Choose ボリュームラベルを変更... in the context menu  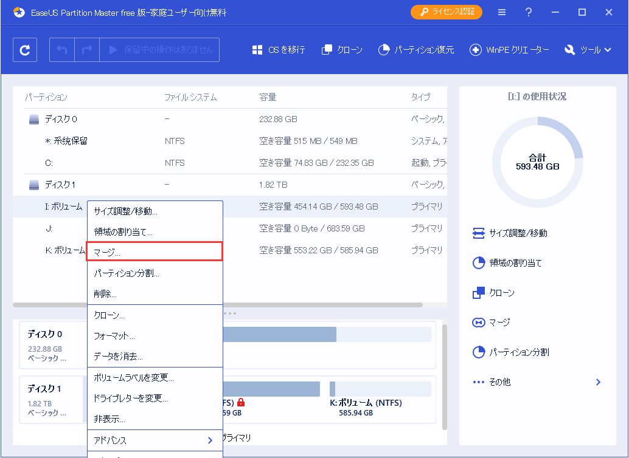[155, 378]
